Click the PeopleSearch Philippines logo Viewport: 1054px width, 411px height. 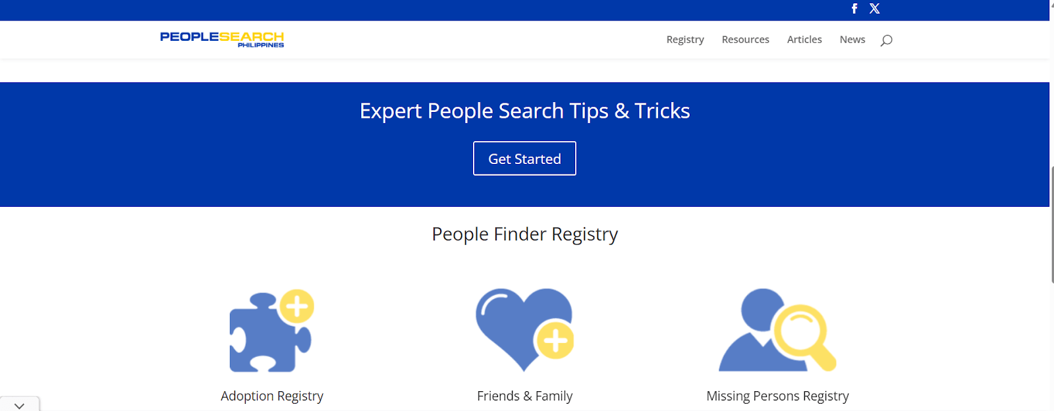point(221,40)
